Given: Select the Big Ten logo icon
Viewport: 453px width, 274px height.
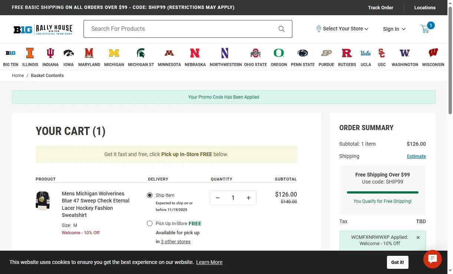Looking at the screenshot, I should tap(11, 53).
